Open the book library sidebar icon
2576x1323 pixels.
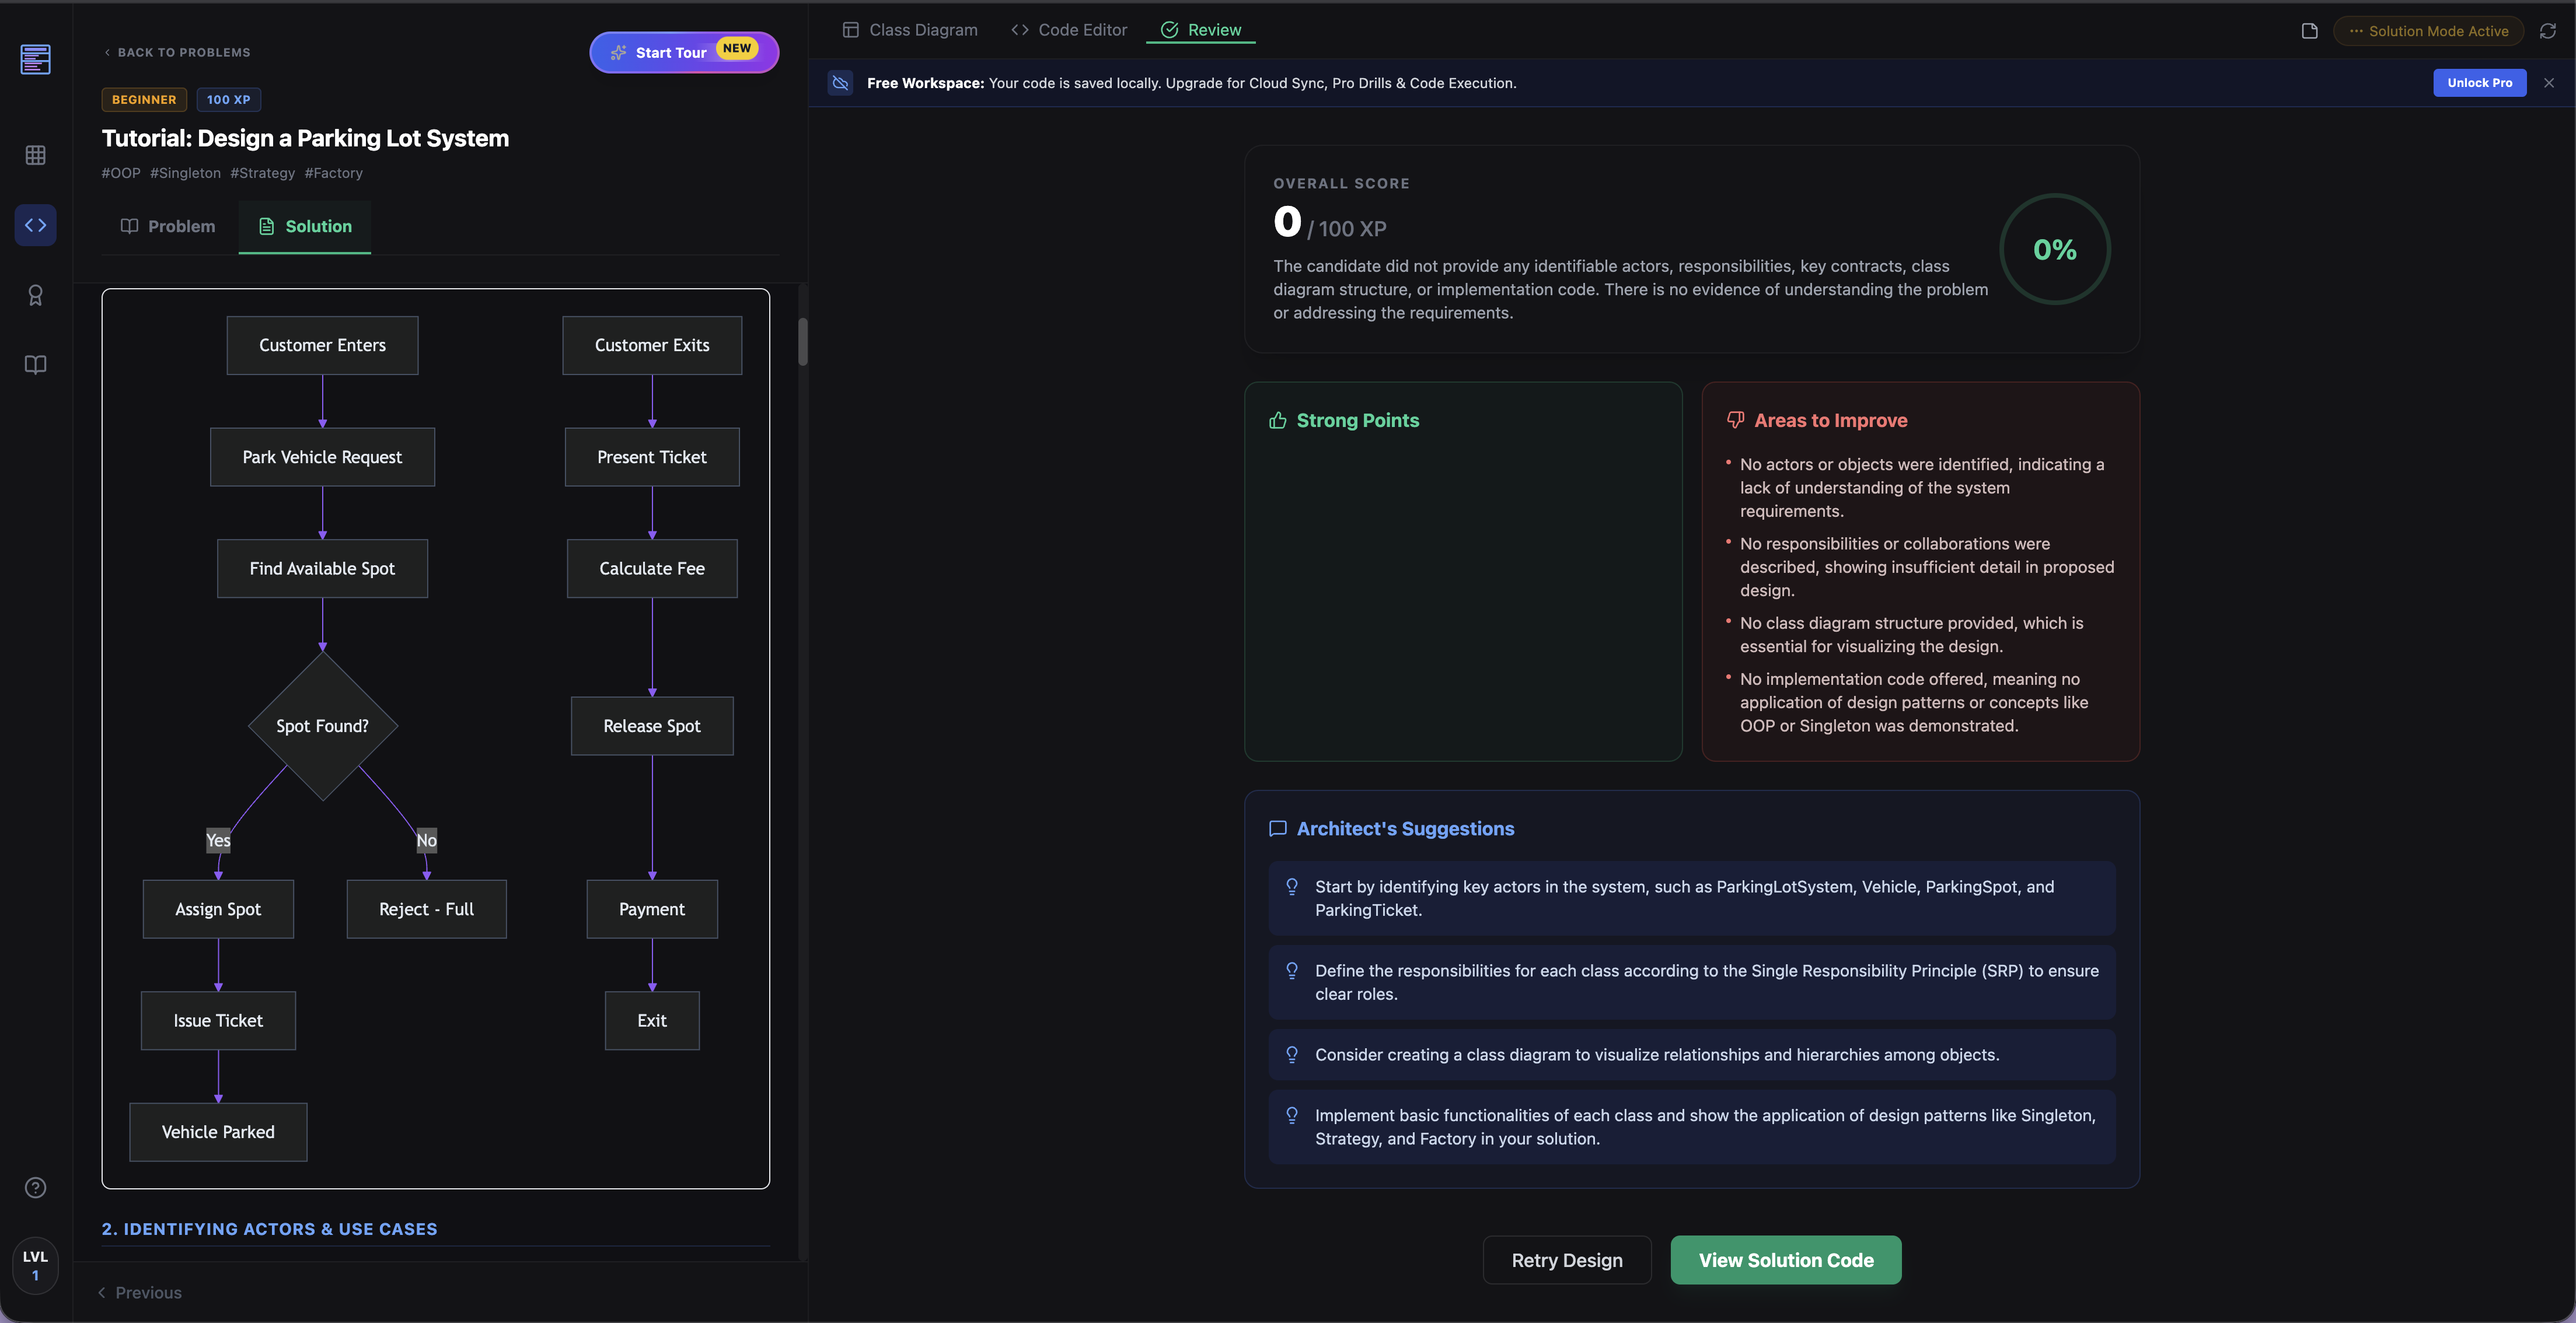[35, 365]
